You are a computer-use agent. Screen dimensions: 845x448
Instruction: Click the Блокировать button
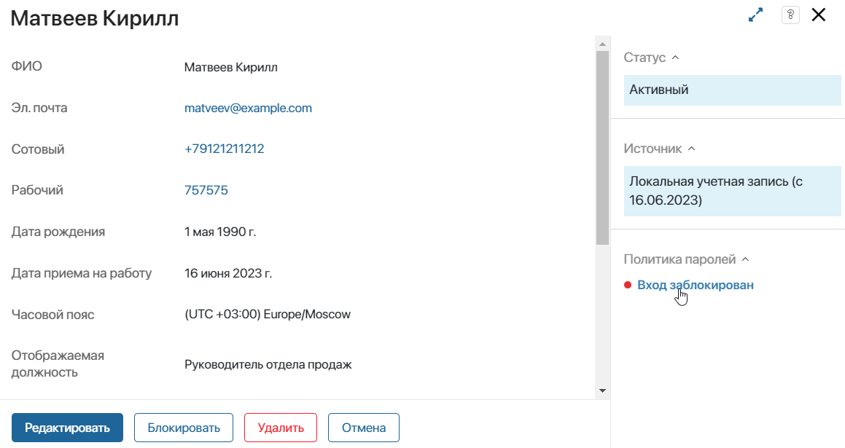pos(184,428)
